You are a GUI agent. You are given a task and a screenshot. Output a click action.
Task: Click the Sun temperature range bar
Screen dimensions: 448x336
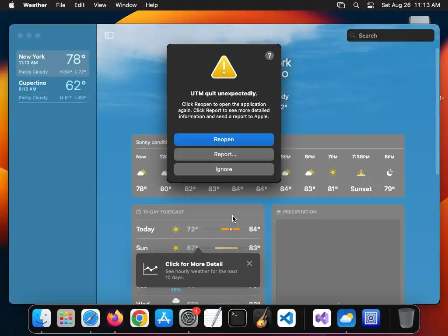pos(226,248)
